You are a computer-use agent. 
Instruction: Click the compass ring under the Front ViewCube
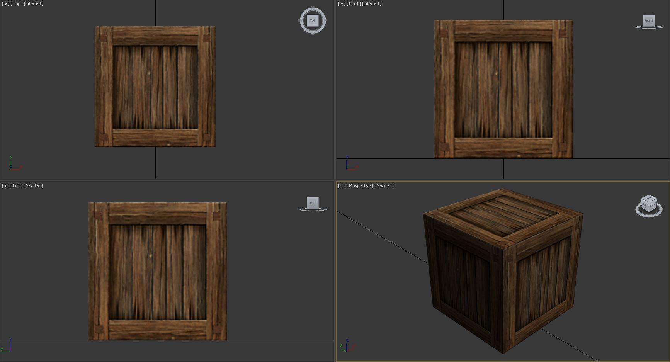(x=649, y=27)
